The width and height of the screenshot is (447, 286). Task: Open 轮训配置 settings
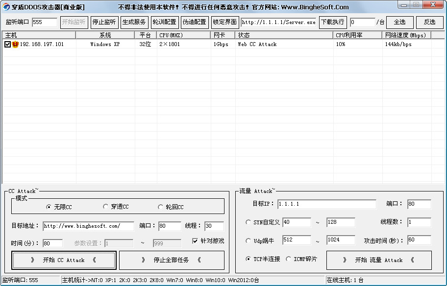pos(165,22)
